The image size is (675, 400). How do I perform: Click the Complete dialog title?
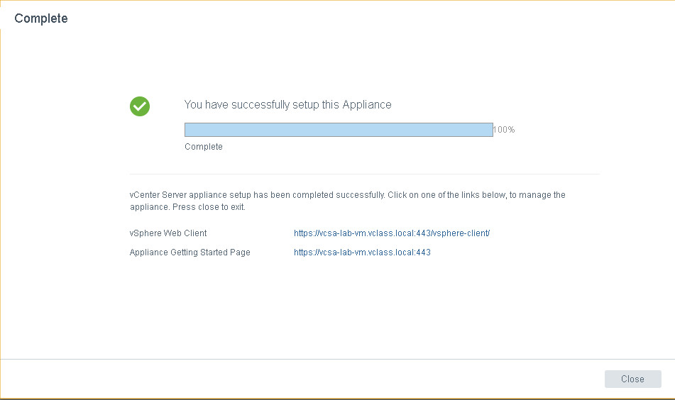coord(41,18)
